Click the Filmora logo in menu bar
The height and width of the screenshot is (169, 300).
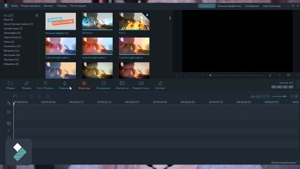coord(6,6)
